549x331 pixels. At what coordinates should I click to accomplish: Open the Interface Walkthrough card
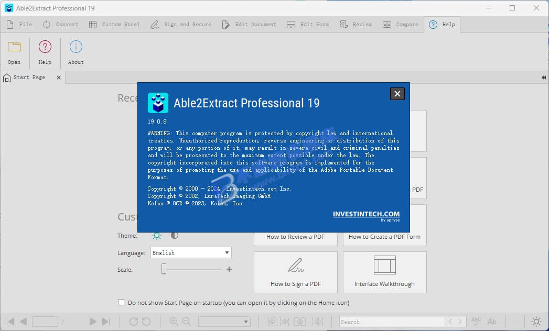(384, 272)
